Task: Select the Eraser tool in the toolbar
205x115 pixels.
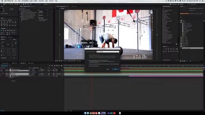Action: tap(26, 4)
